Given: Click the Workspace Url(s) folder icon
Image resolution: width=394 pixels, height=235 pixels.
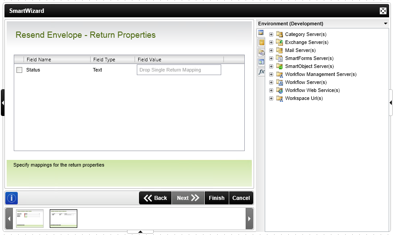Looking at the screenshot, I should [x=279, y=98].
